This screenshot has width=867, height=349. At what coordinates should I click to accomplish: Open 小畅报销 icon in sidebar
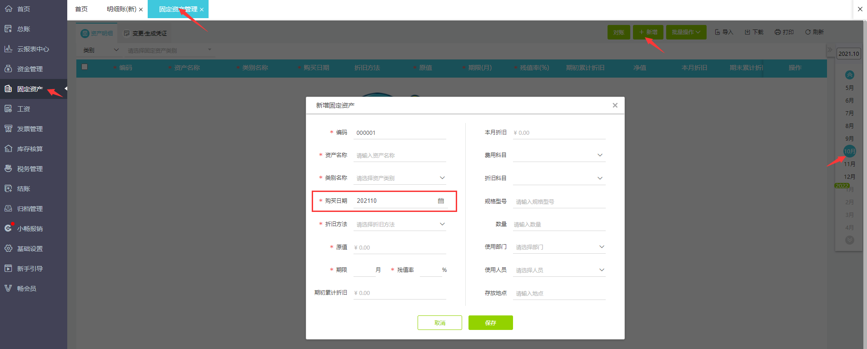pos(8,229)
